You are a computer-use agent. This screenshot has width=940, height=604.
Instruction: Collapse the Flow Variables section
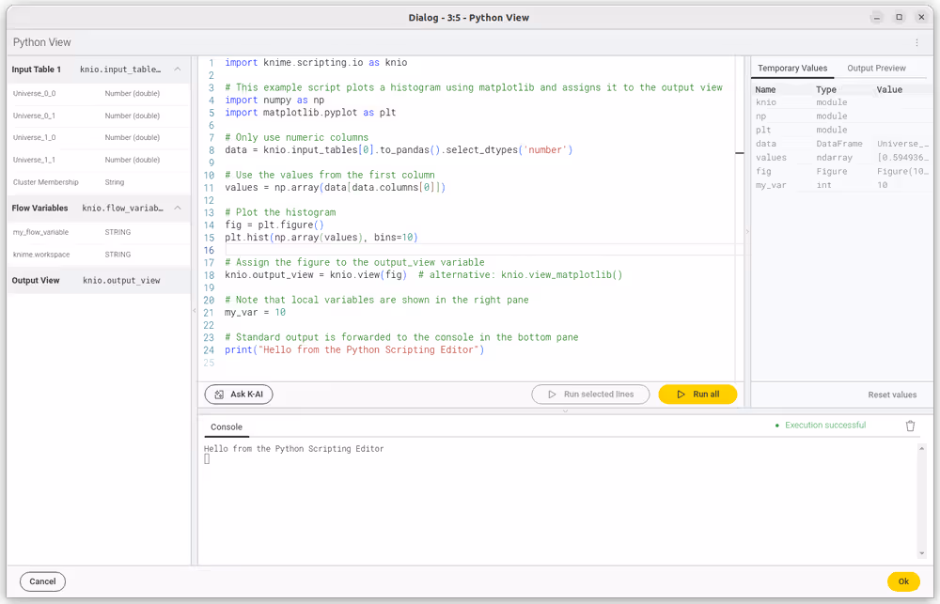point(178,209)
